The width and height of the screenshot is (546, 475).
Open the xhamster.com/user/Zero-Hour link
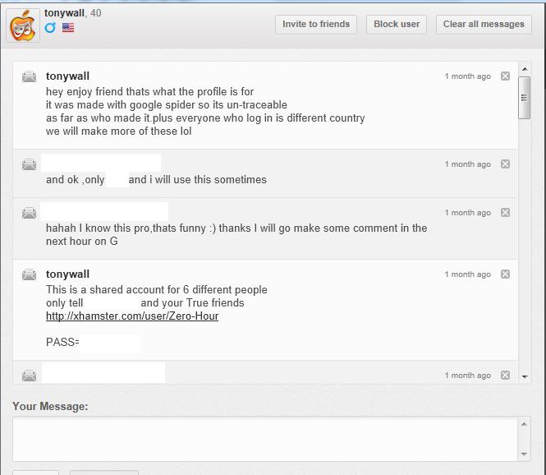(132, 316)
